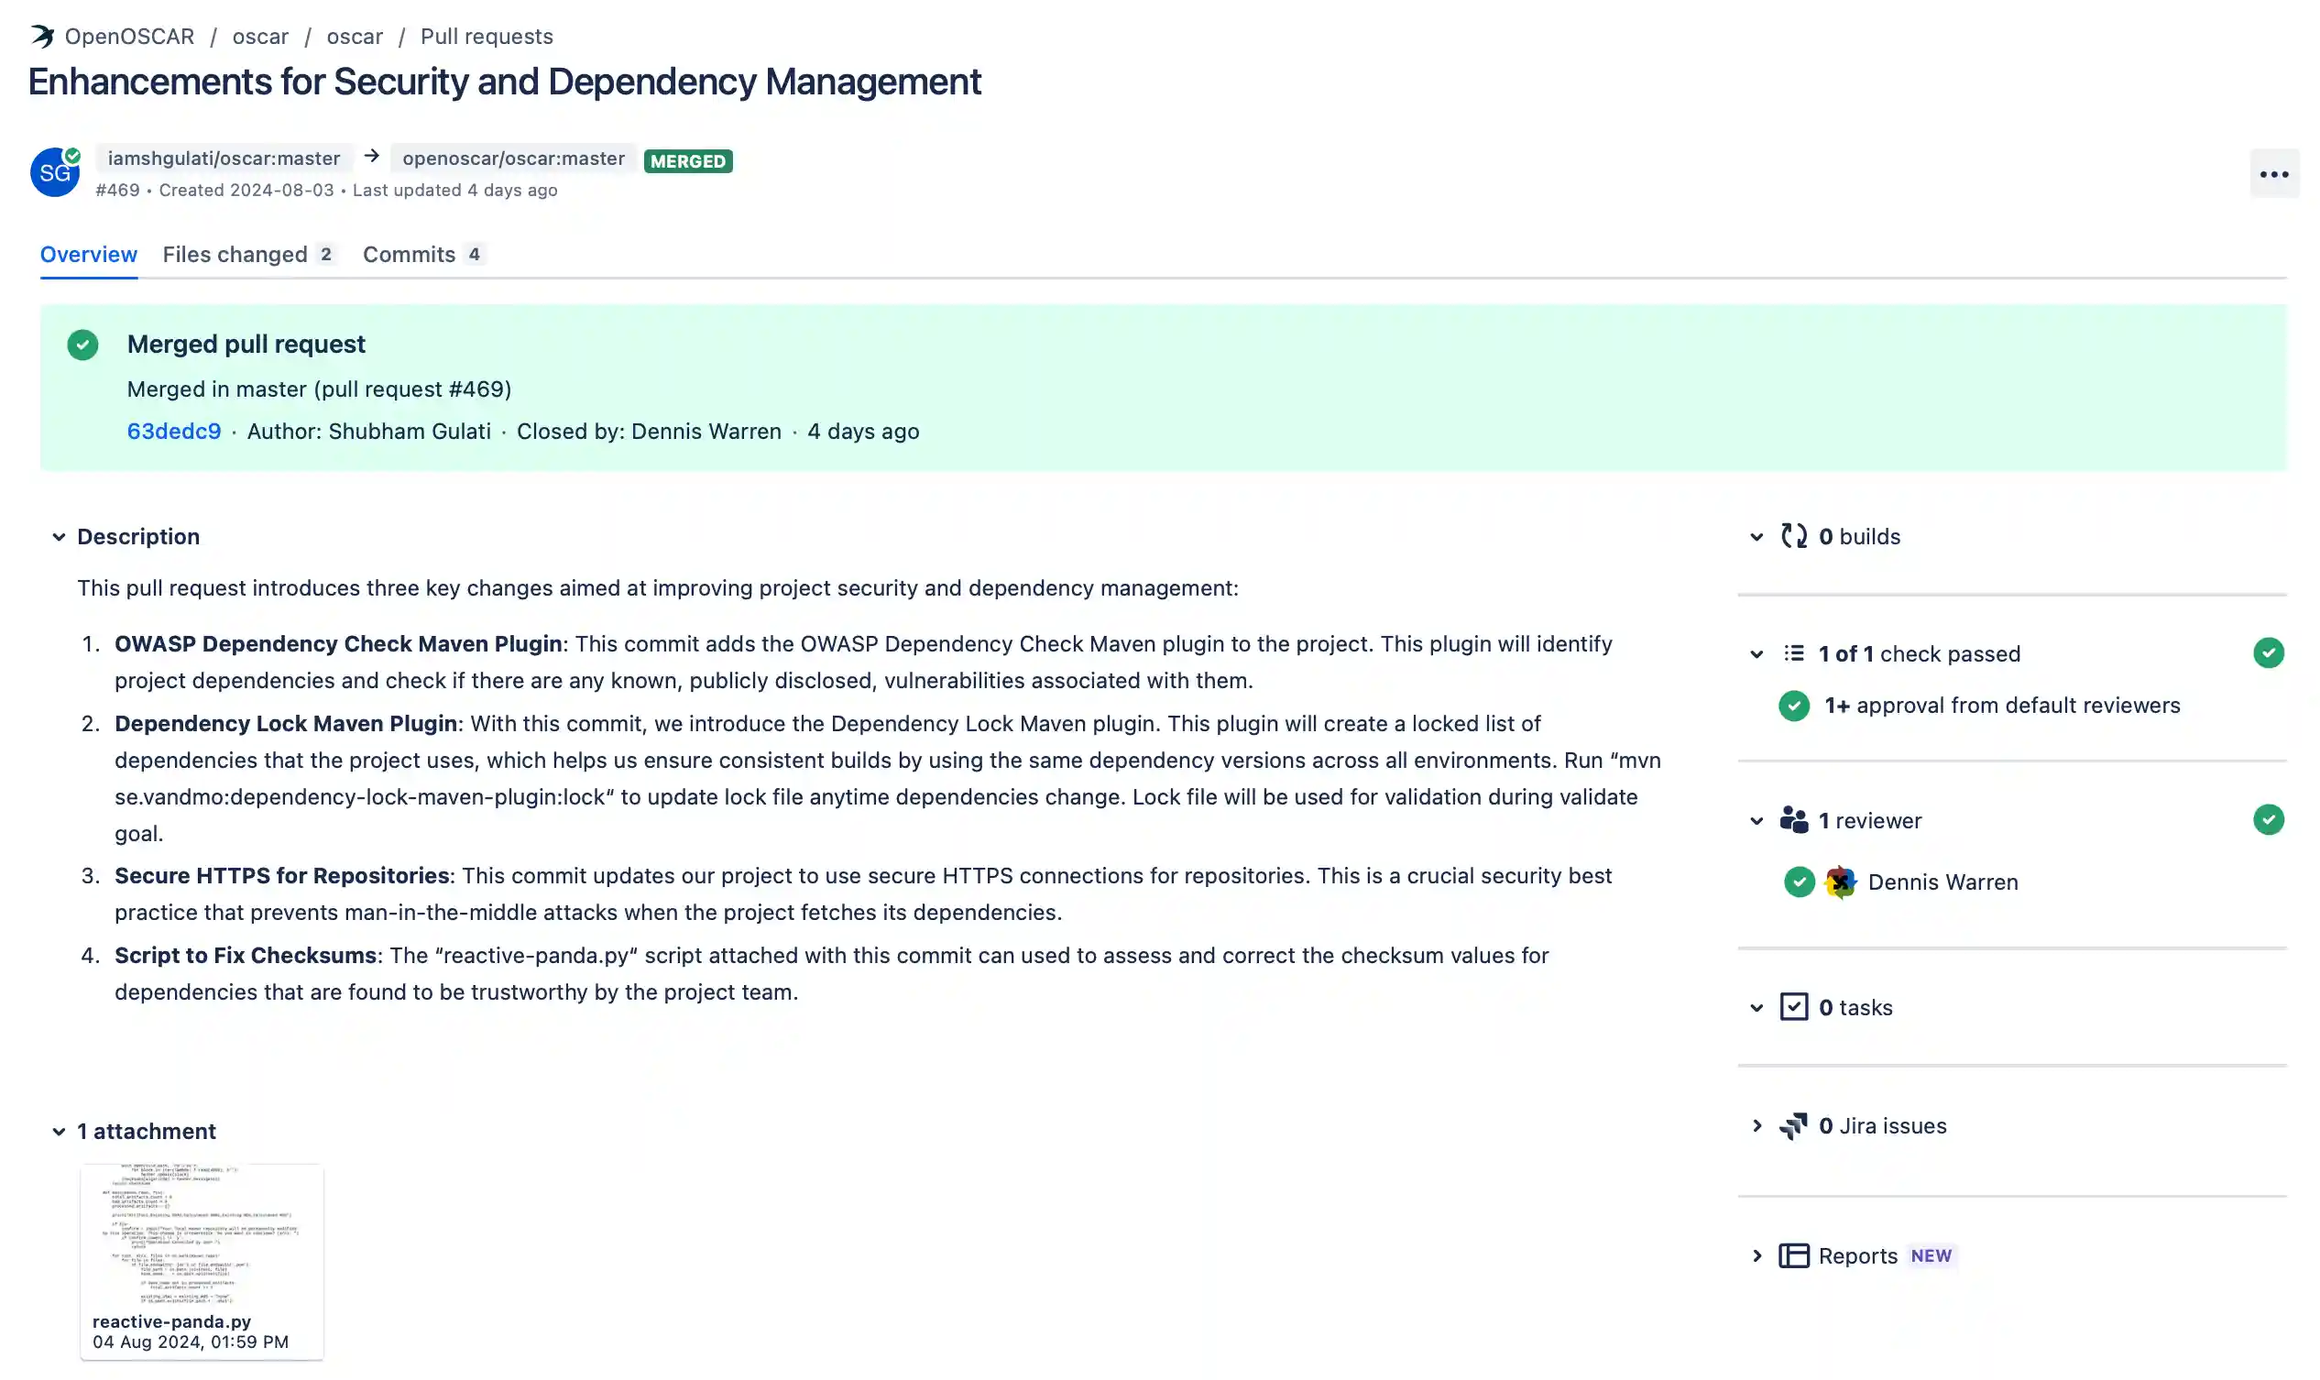Click the OpenOSCAR bird logo icon
The width and height of the screenshot is (2320, 1380).
[x=42, y=37]
